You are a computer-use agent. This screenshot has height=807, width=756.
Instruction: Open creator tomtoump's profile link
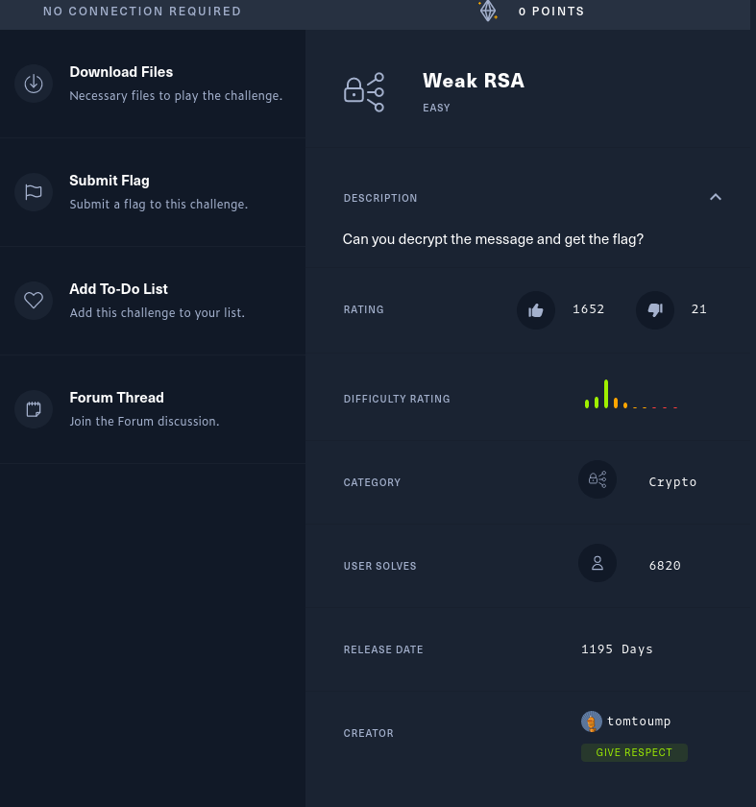click(639, 721)
